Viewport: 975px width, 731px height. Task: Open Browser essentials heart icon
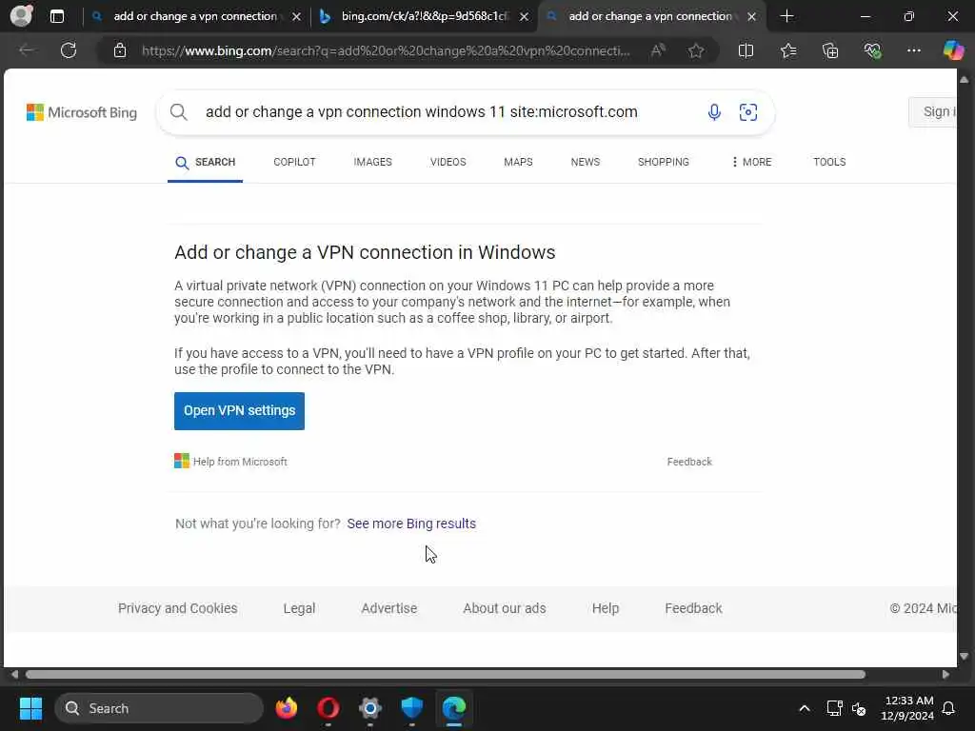(872, 50)
